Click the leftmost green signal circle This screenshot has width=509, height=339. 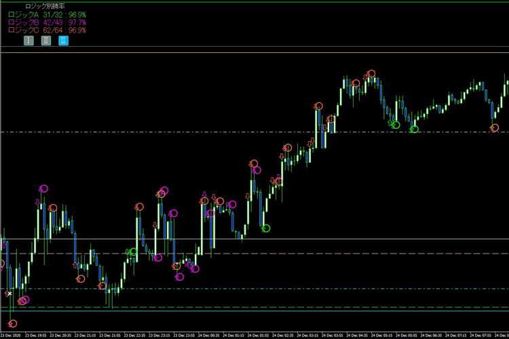pyautogui.click(x=133, y=252)
